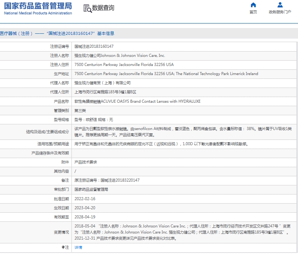This screenshot has height=254, width=298.
Task: Click the 审批部门 row label
Action: (x=62, y=190)
